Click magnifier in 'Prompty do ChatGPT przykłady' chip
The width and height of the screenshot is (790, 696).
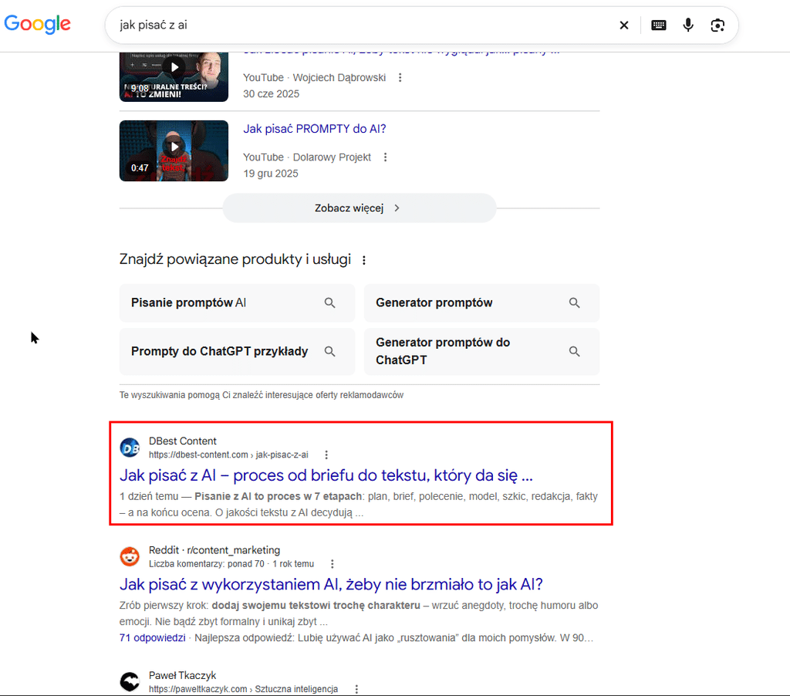(x=329, y=351)
